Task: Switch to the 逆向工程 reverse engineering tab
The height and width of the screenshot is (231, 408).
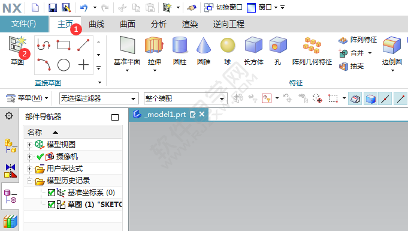Action: tap(229, 24)
